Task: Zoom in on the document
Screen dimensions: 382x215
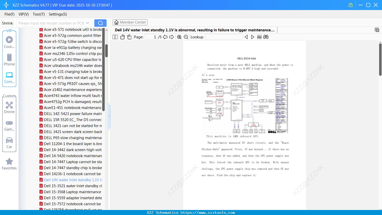Action: (x=179, y=37)
